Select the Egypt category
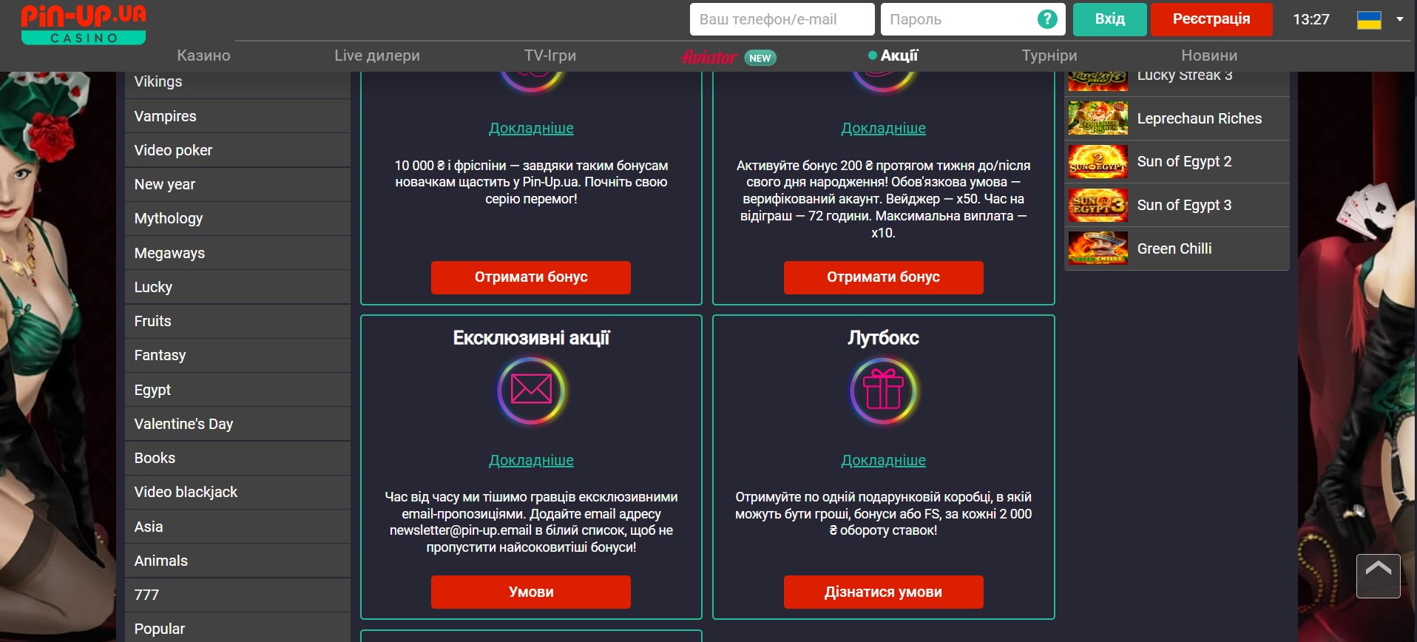The height and width of the screenshot is (642, 1417). 237,390
